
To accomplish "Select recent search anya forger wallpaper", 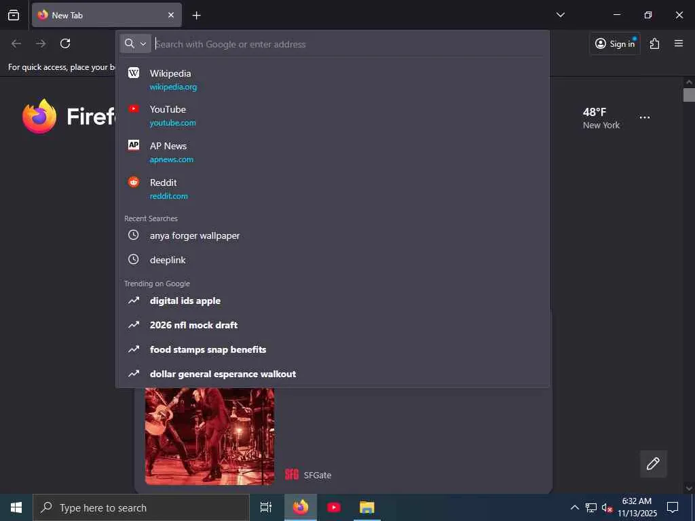I will click(333, 235).
